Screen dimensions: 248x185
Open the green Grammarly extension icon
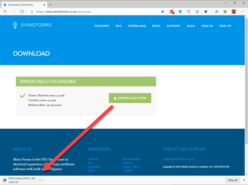(x=180, y=11)
